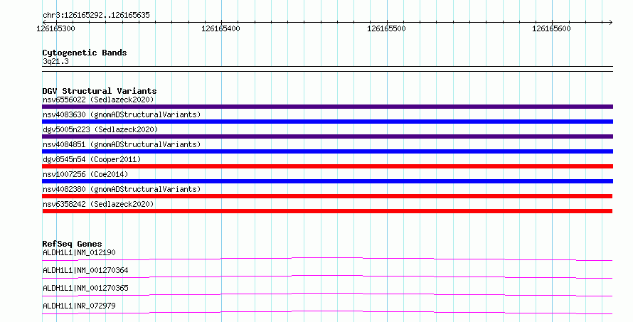
Task: Click the blue bar of nsv4084851
Action: (x=327, y=151)
